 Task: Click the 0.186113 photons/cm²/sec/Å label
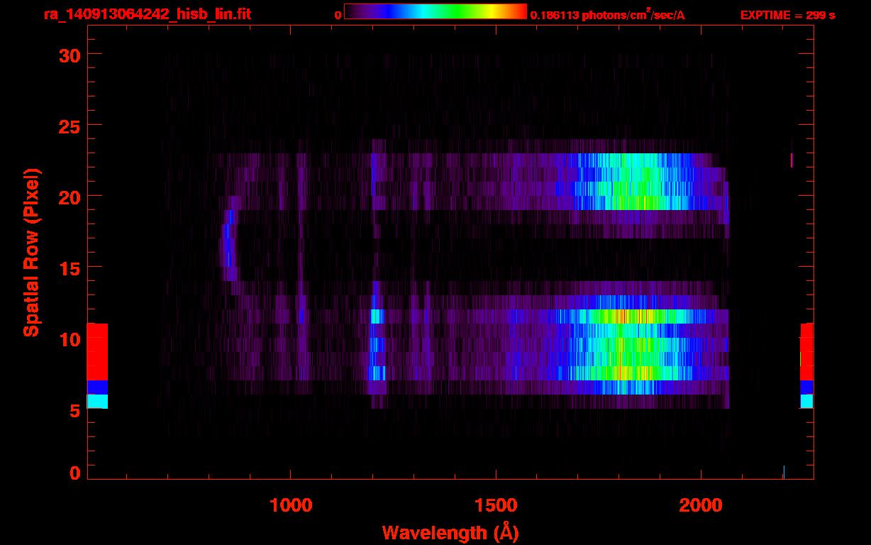(x=608, y=14)
